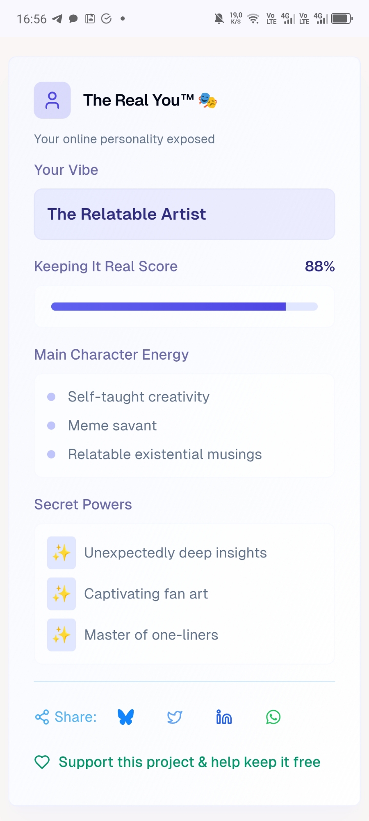Tap sparkle icon beside Captivating fan art
The width and height of the screenshot is (369, 821).
click(x=61, y=594)
